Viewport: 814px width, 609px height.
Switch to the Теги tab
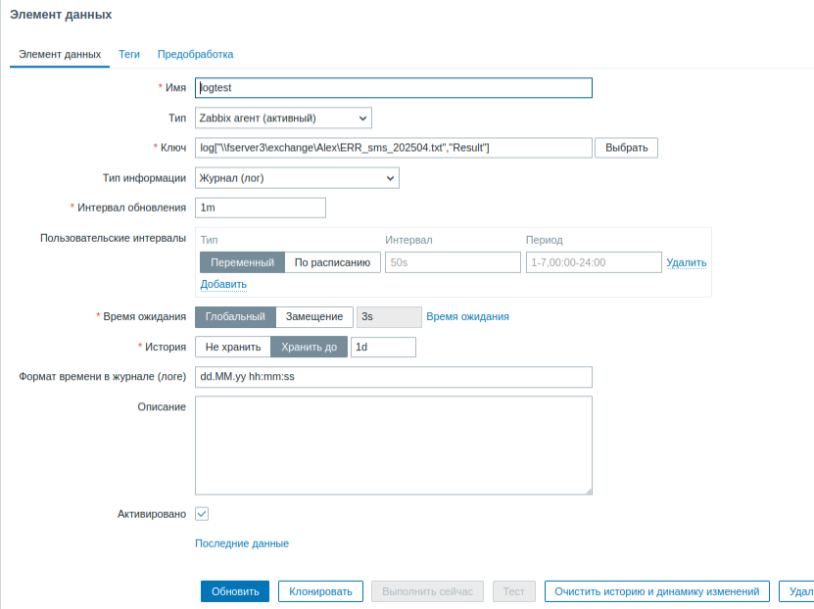(128, 54)
